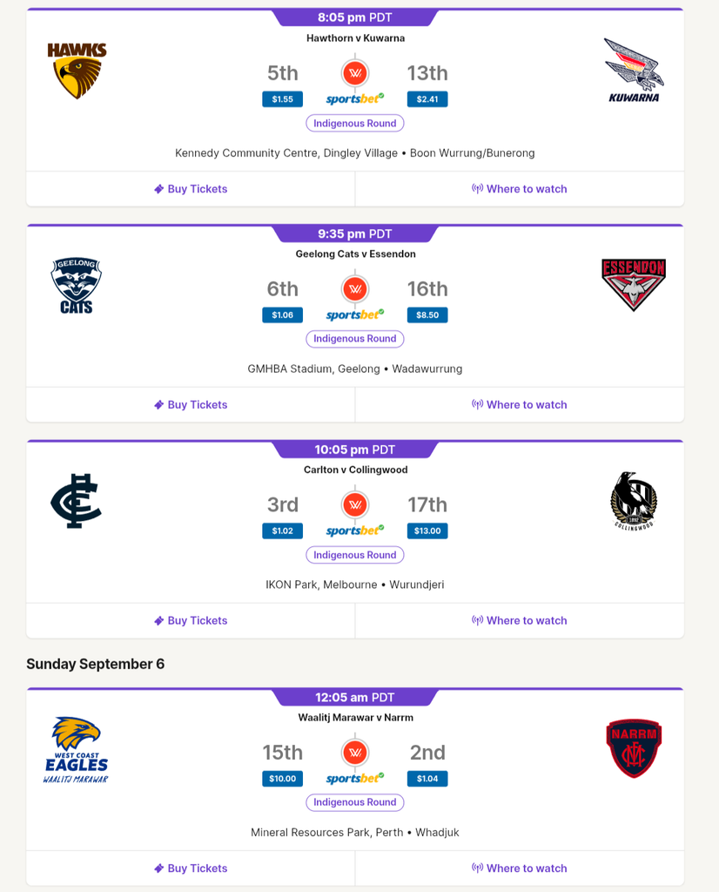Click Narrm $1.04 odds button
719x892 pixels.
[427, 778]
